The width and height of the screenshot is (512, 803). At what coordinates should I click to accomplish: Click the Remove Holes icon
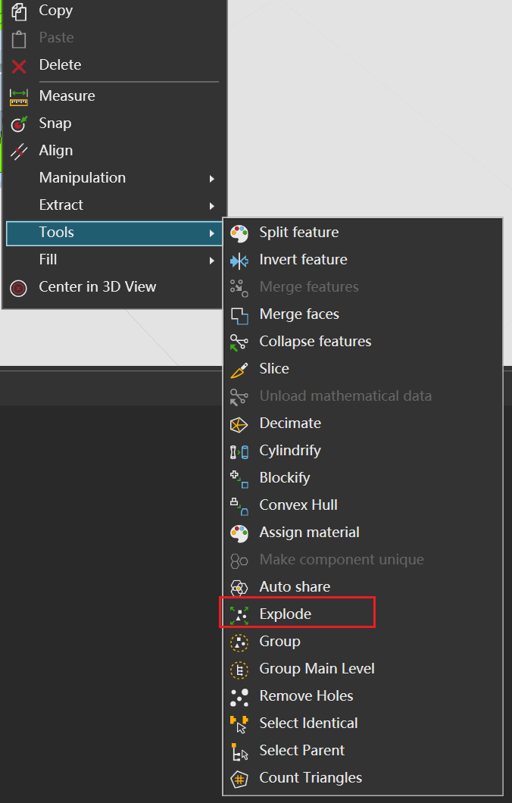tap(239, 696)
